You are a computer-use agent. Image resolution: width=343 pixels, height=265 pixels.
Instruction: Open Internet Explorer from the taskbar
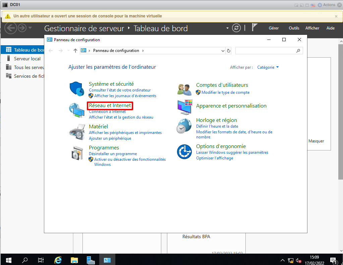[x=58, y=260]
